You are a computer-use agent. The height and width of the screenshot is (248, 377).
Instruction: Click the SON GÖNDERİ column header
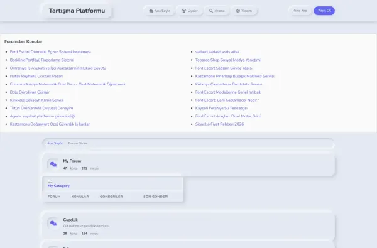coord(156,197)
